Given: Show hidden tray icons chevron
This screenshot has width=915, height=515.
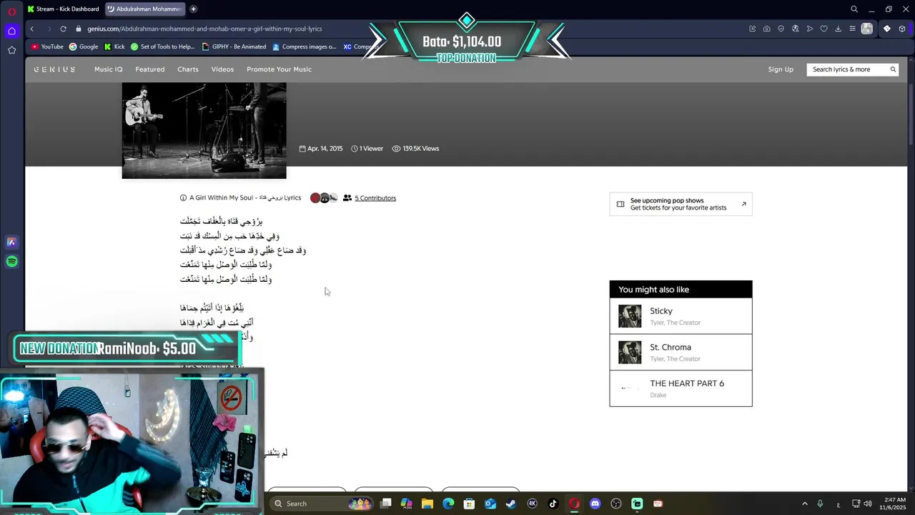Looking at the screenshot, I should click(x=804, y=504).
